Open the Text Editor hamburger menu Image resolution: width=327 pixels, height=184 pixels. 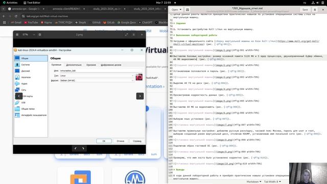[x=315, y=10]
